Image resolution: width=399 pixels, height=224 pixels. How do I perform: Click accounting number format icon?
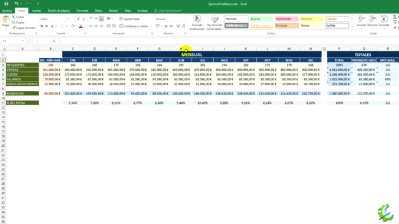click(x=158, y=26)
